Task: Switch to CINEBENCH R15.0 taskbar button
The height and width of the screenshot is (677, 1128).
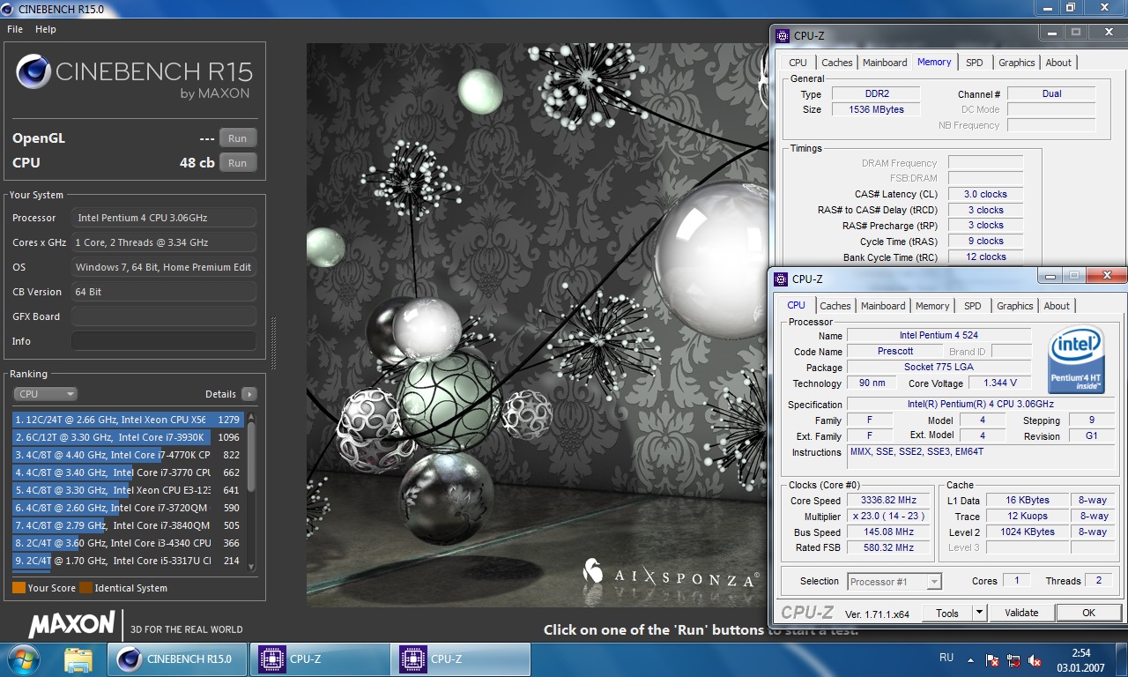Action: point(177,659)
